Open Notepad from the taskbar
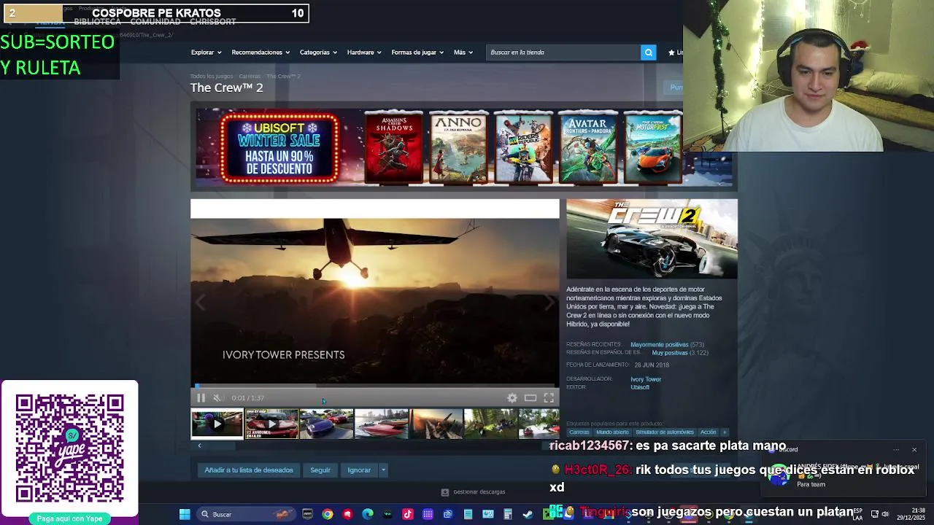Image resolution: width=934 pixels, height=525 pixels. (468, 514)
